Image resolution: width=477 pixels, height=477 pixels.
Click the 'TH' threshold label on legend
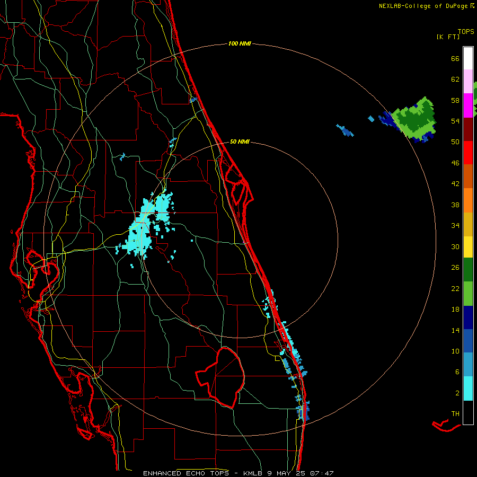[x=455, y=413]
